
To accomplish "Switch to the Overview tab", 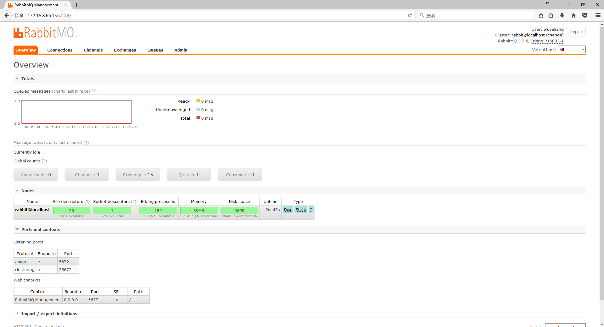I will point(26,50).
